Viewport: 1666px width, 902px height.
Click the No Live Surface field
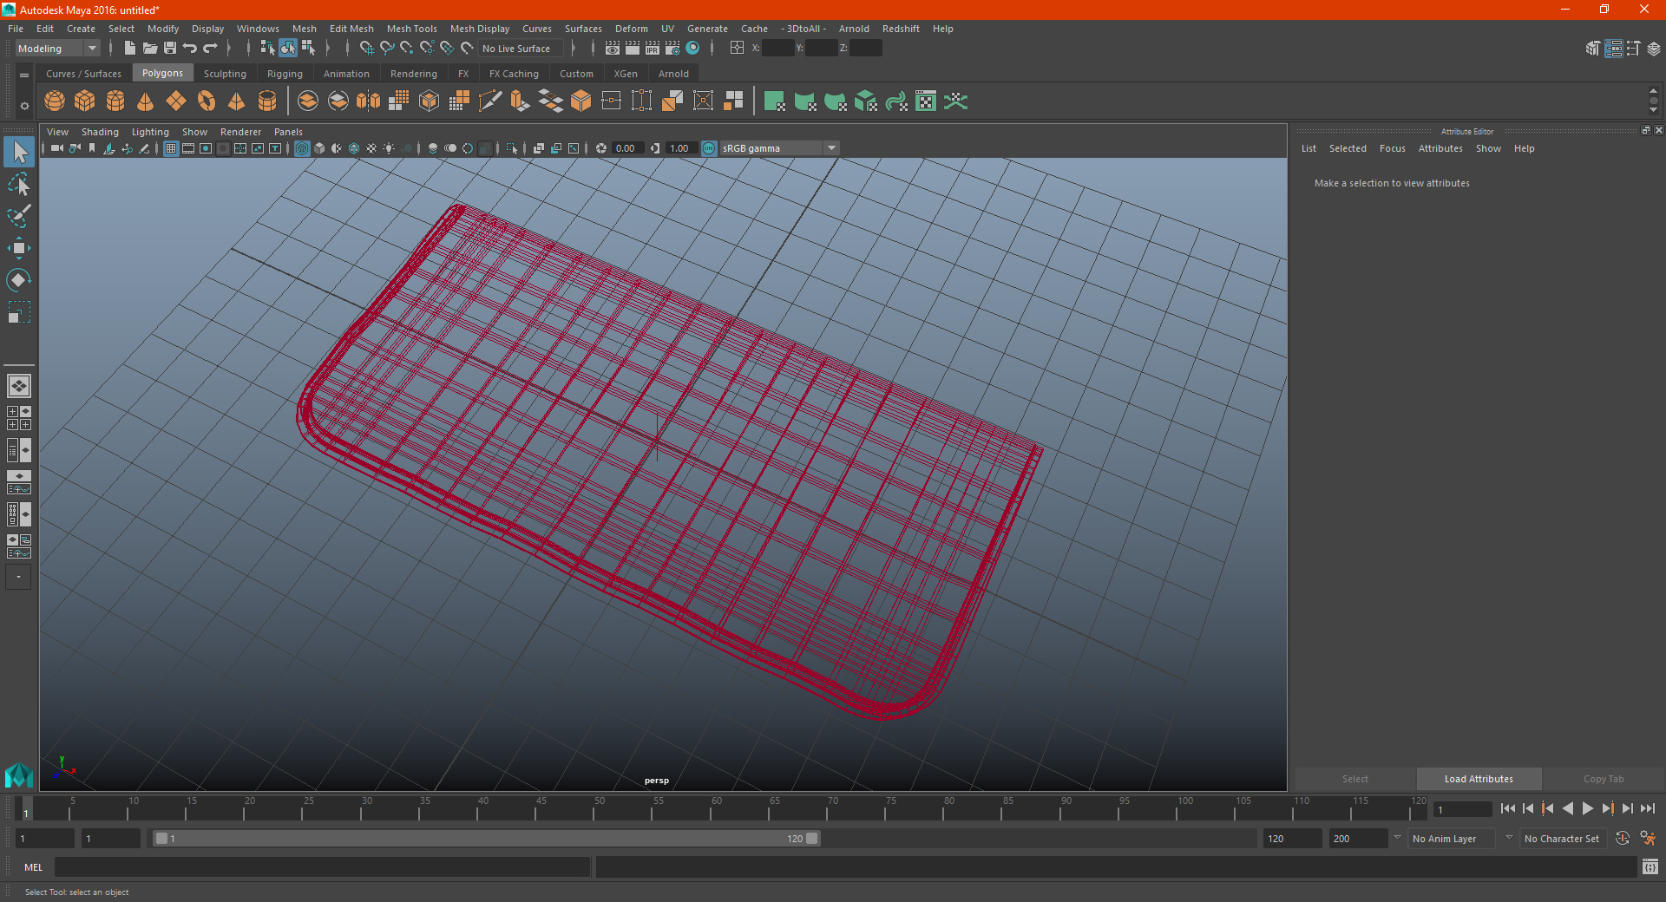pos(521,49)
